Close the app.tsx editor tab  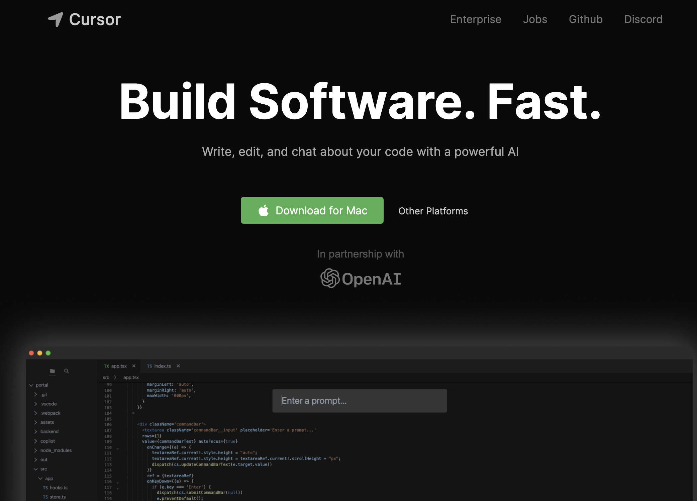click(134, 366)
